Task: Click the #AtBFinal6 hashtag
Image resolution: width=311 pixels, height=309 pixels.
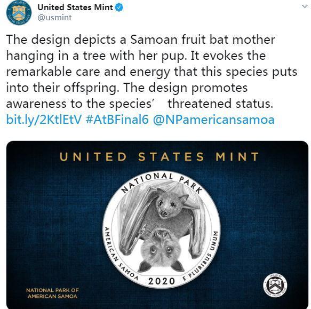Action: pos(117,120)
